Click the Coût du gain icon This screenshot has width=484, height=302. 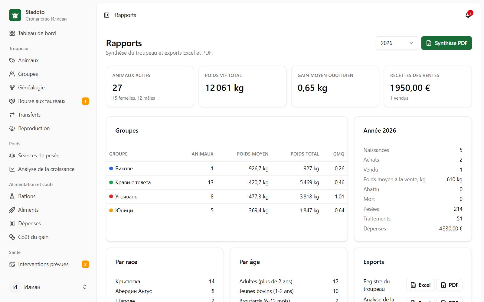12,237
